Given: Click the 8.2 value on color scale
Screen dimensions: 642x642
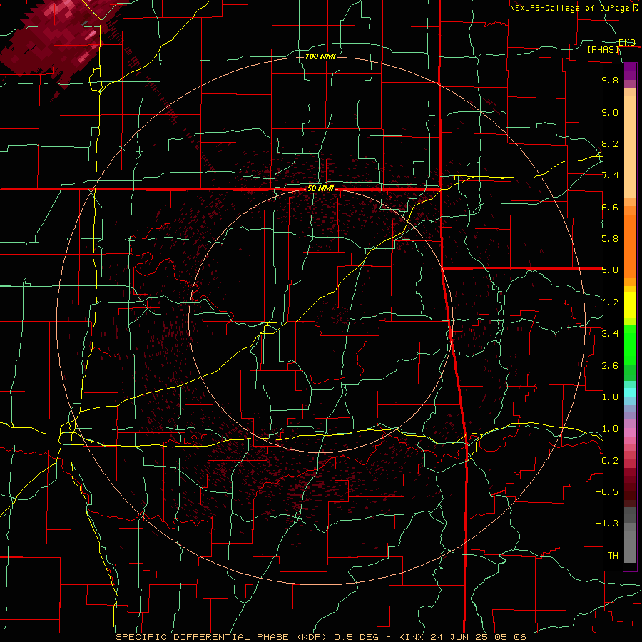Looking at the screenshot, I should pos(610,143).
